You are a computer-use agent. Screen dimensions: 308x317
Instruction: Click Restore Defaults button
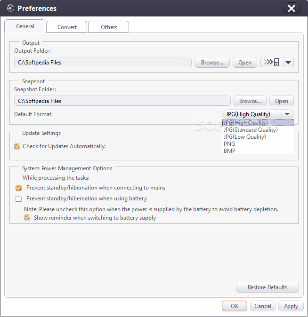click(x=267, y=287)
